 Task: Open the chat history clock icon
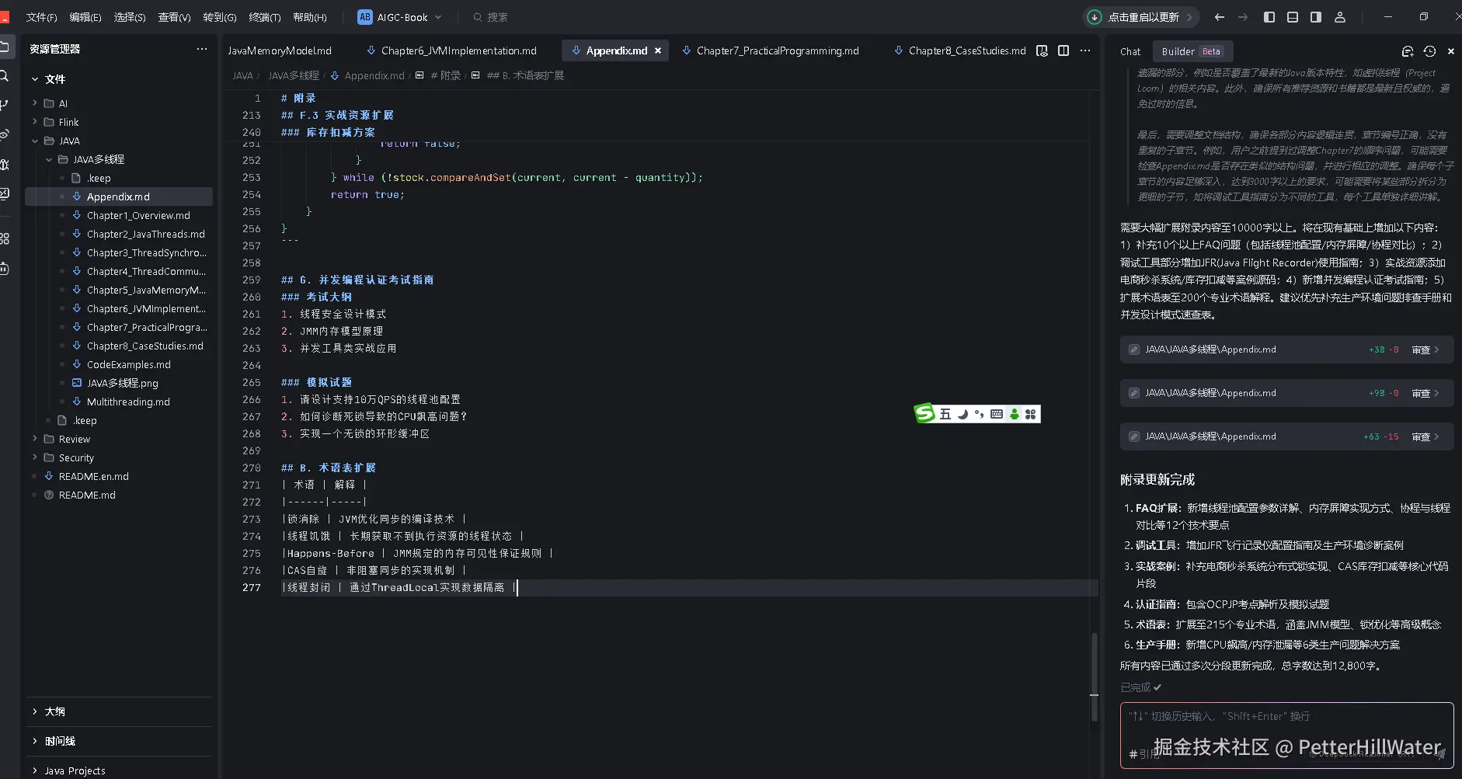[x=1429, y=51]
